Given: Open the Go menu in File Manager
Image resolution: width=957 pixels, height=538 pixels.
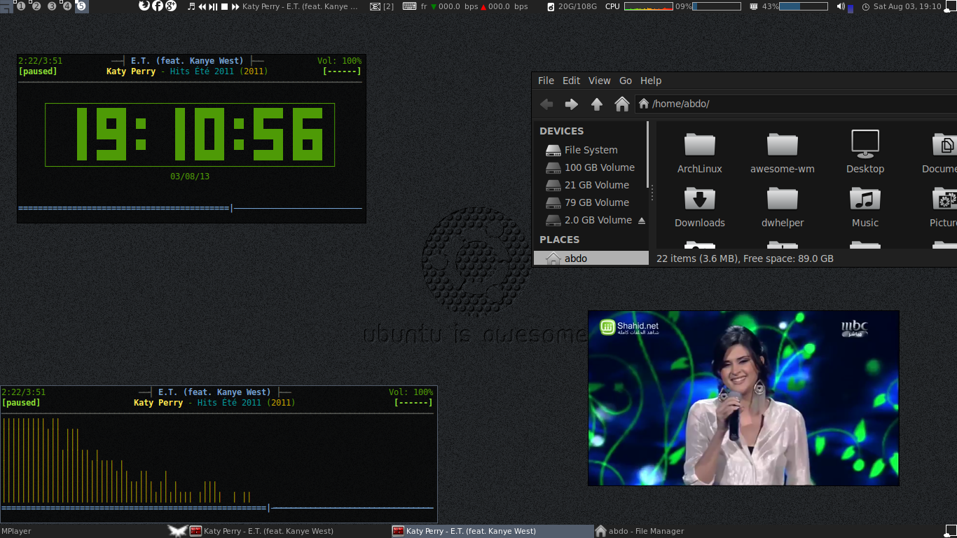Looking at the screenshot, I should pos(626,81).
